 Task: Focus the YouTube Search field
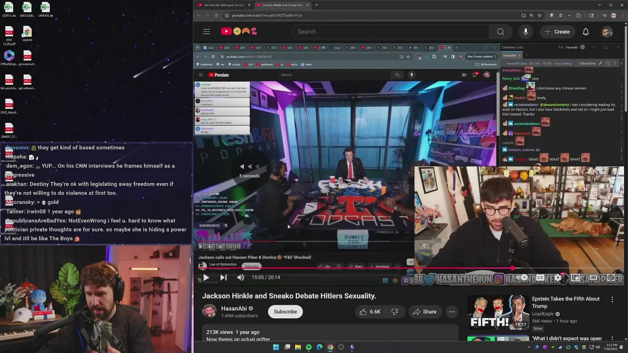pyautogui.click(x=391, y=31)
